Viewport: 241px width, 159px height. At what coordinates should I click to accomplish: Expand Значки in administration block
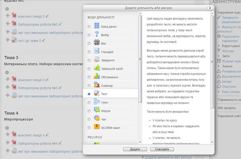[219, 66]
